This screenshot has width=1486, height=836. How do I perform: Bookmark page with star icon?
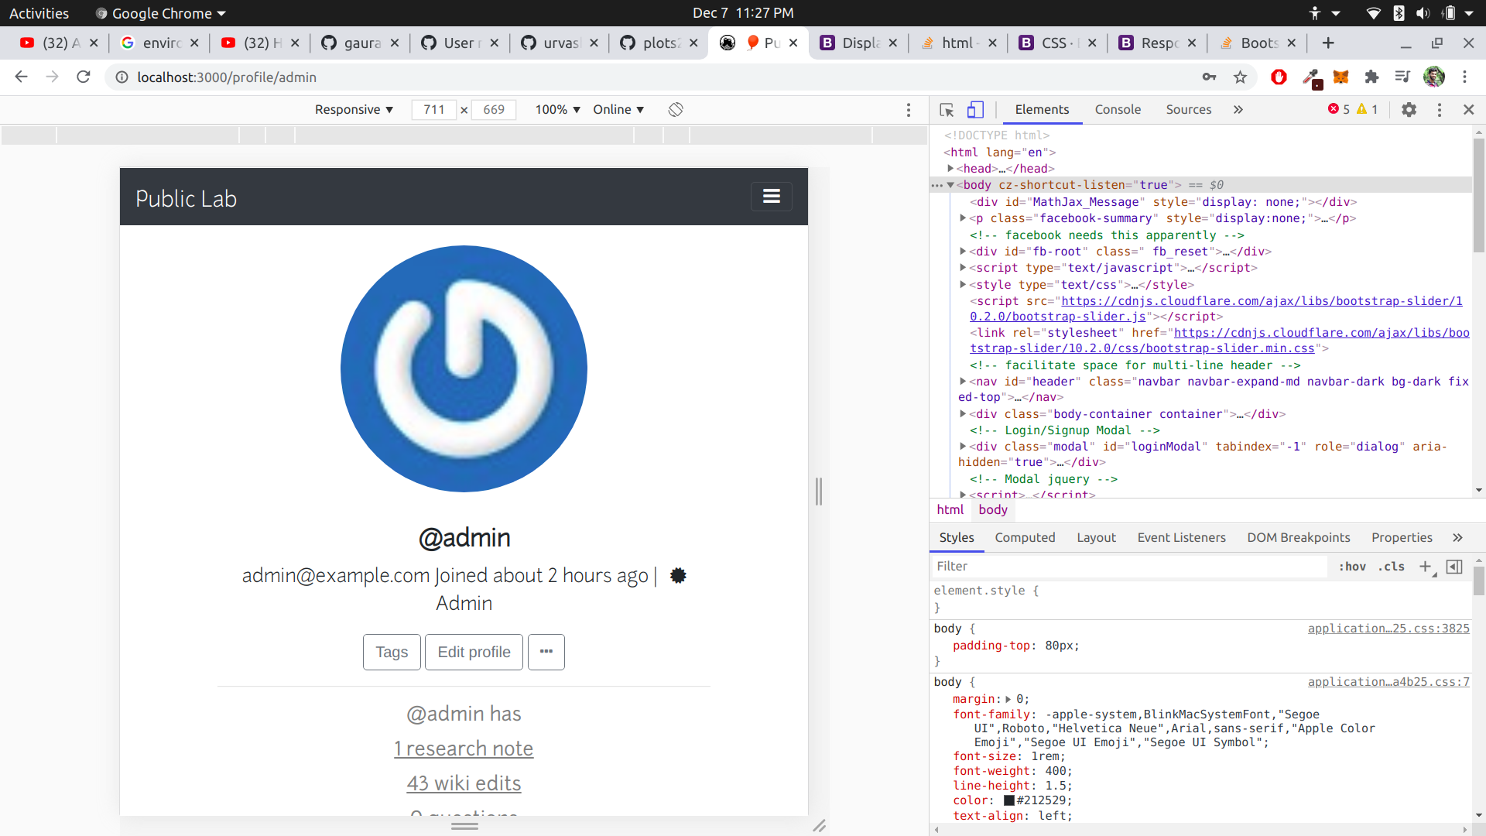(1241, 77)
